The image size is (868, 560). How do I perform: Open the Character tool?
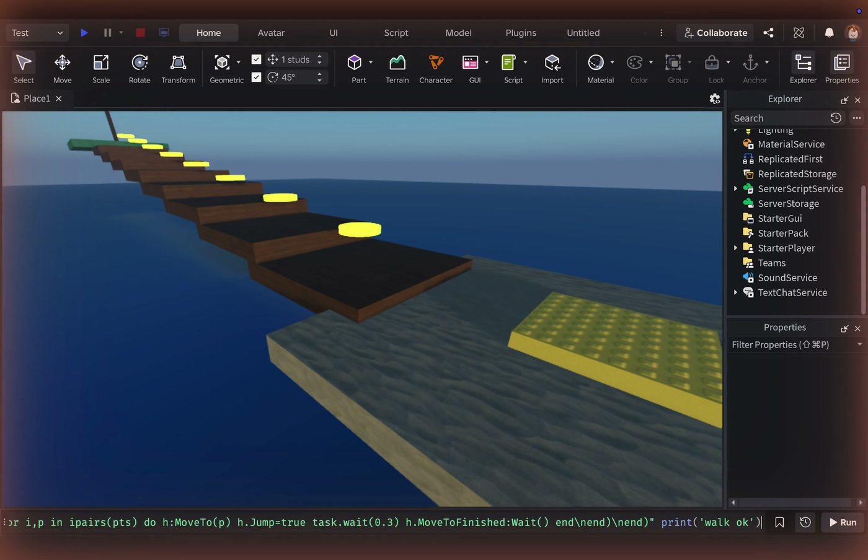pyautogui.click(x=436, y=68)
